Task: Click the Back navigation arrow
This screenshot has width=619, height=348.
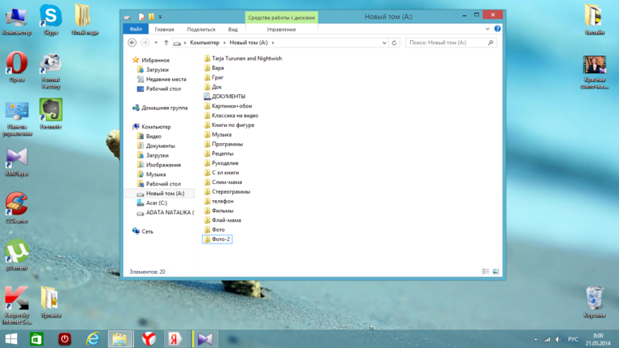Action: coord(133,43)
